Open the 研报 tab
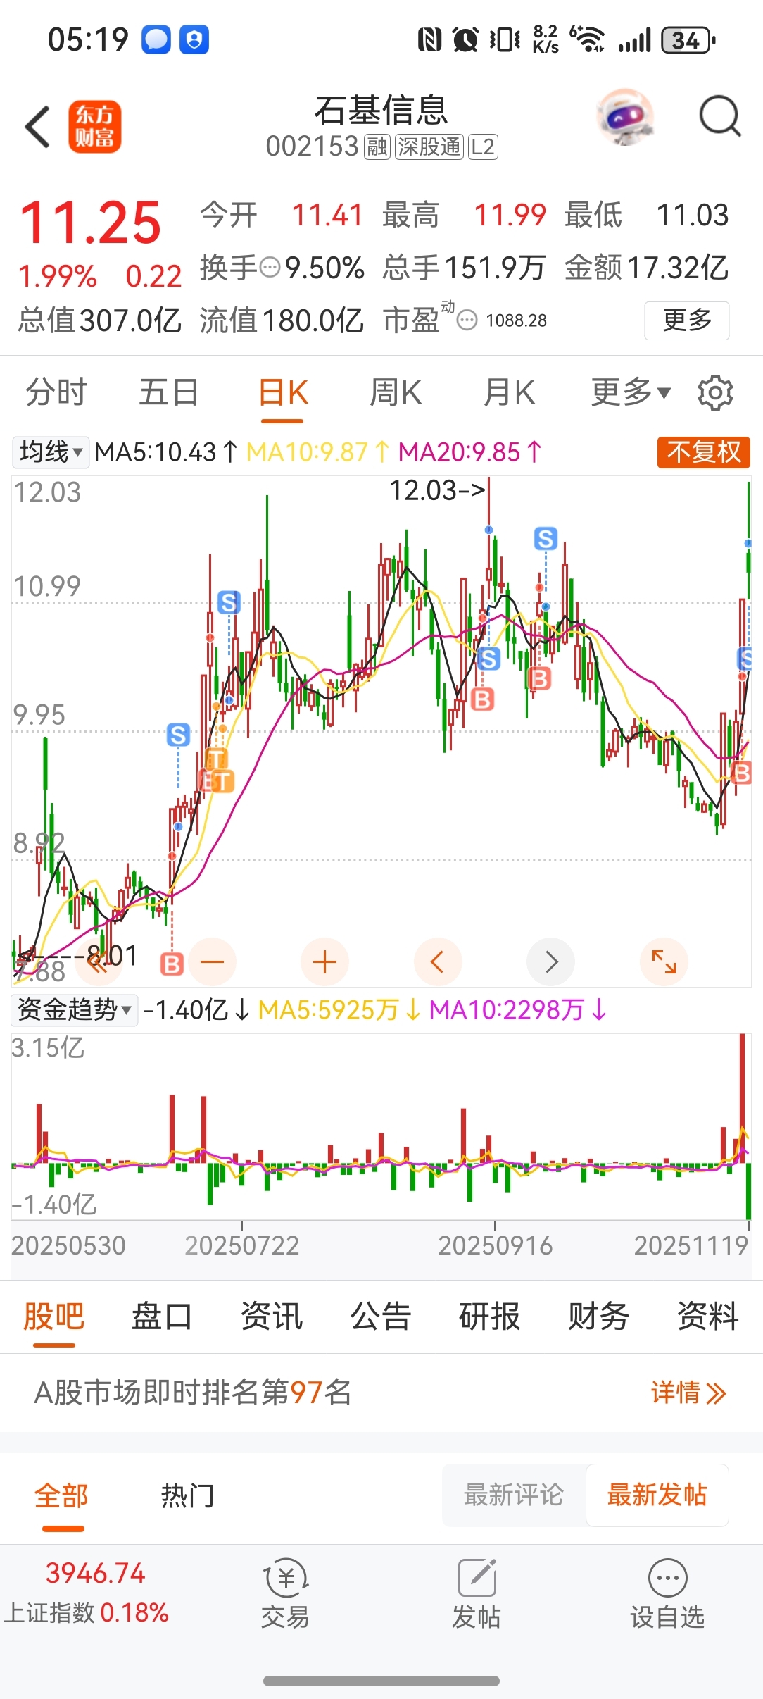This screenshot has width=763, height=1699. click(490, 1316)
